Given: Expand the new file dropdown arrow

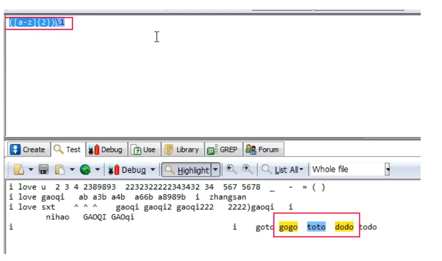Looking at the screenshot, I should (x=31, y=170).
